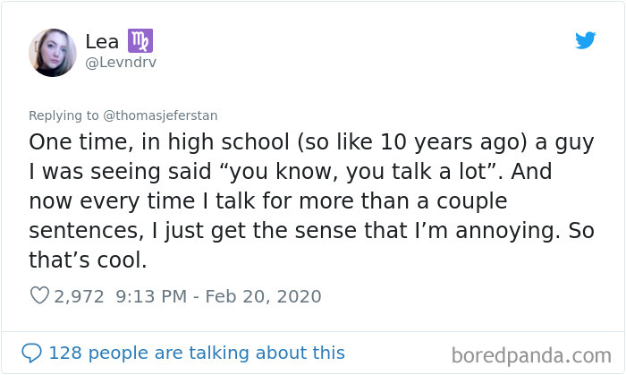Open Lea's profile picture
This screenshot has height=375, width=626.
tap(53, 52)
